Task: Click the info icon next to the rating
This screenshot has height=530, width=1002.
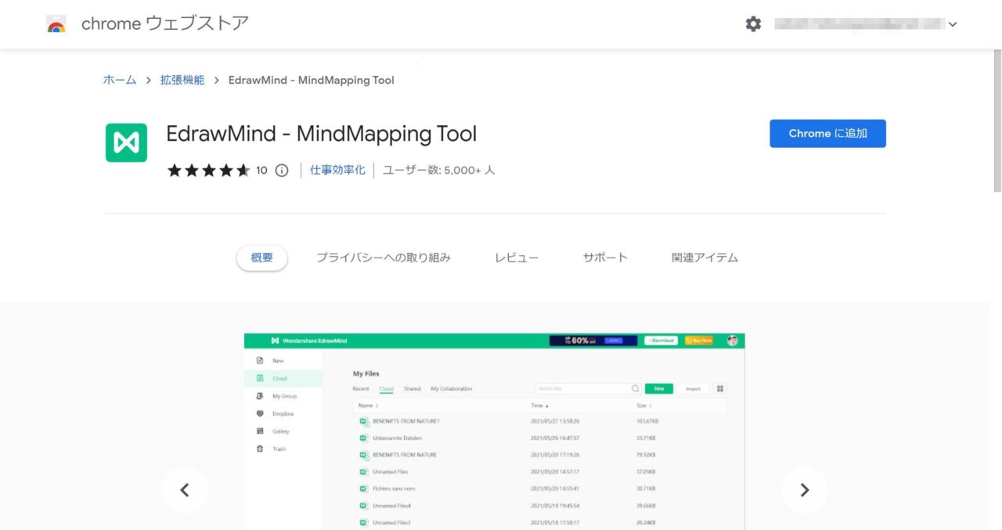Action: 281,169
